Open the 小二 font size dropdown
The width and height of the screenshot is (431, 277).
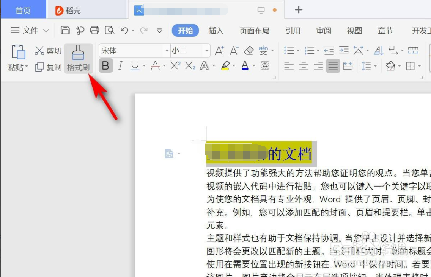tap(206, 50)
